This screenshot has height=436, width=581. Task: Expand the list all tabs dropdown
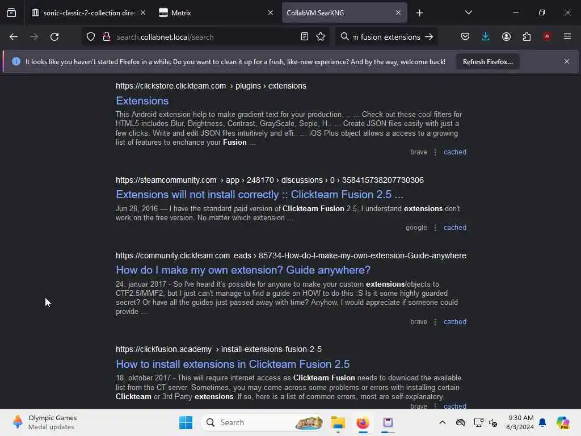tap(468, 12)
